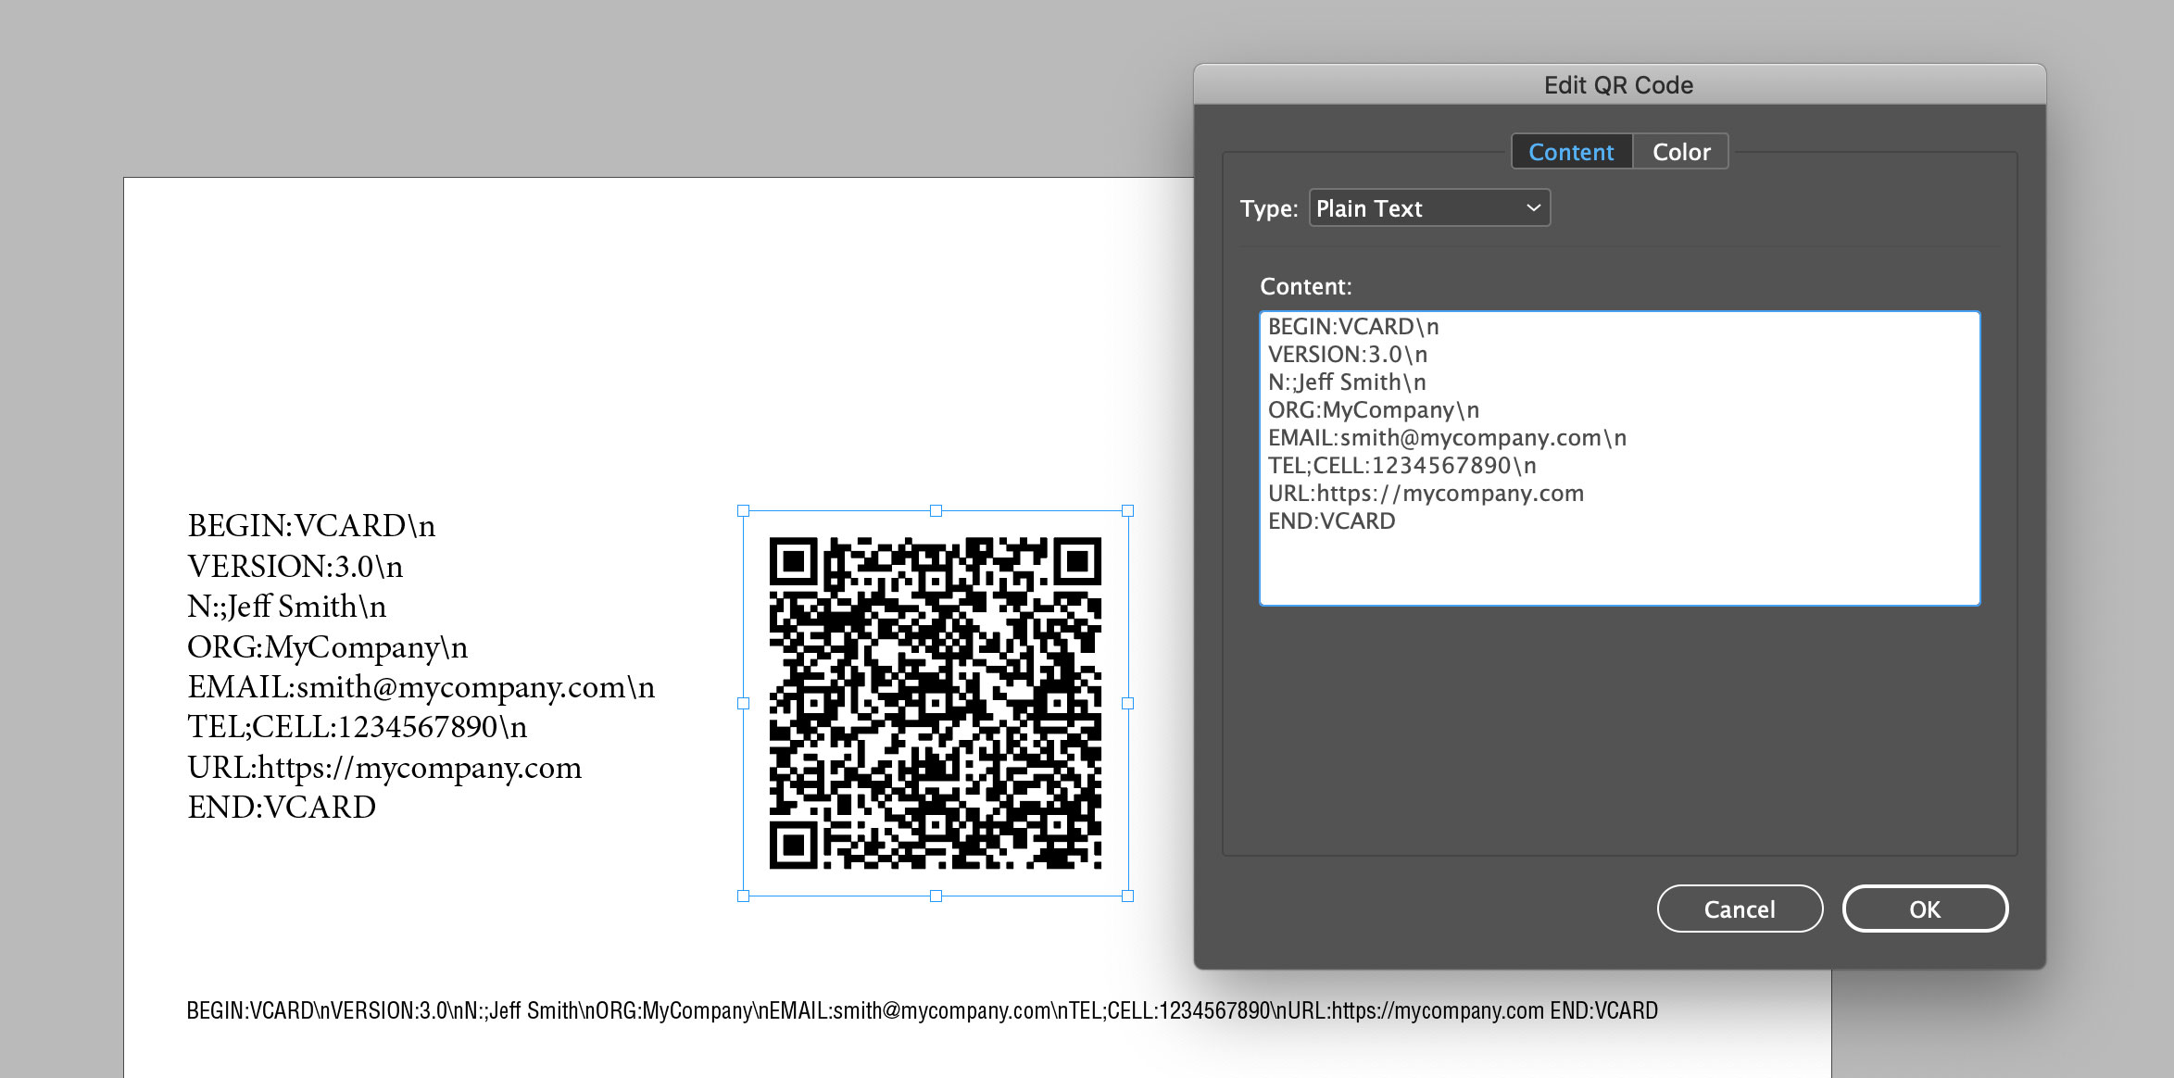Click inside the Content text area
This screenshot has width=2174, height=1078.
click(1619, 565)
